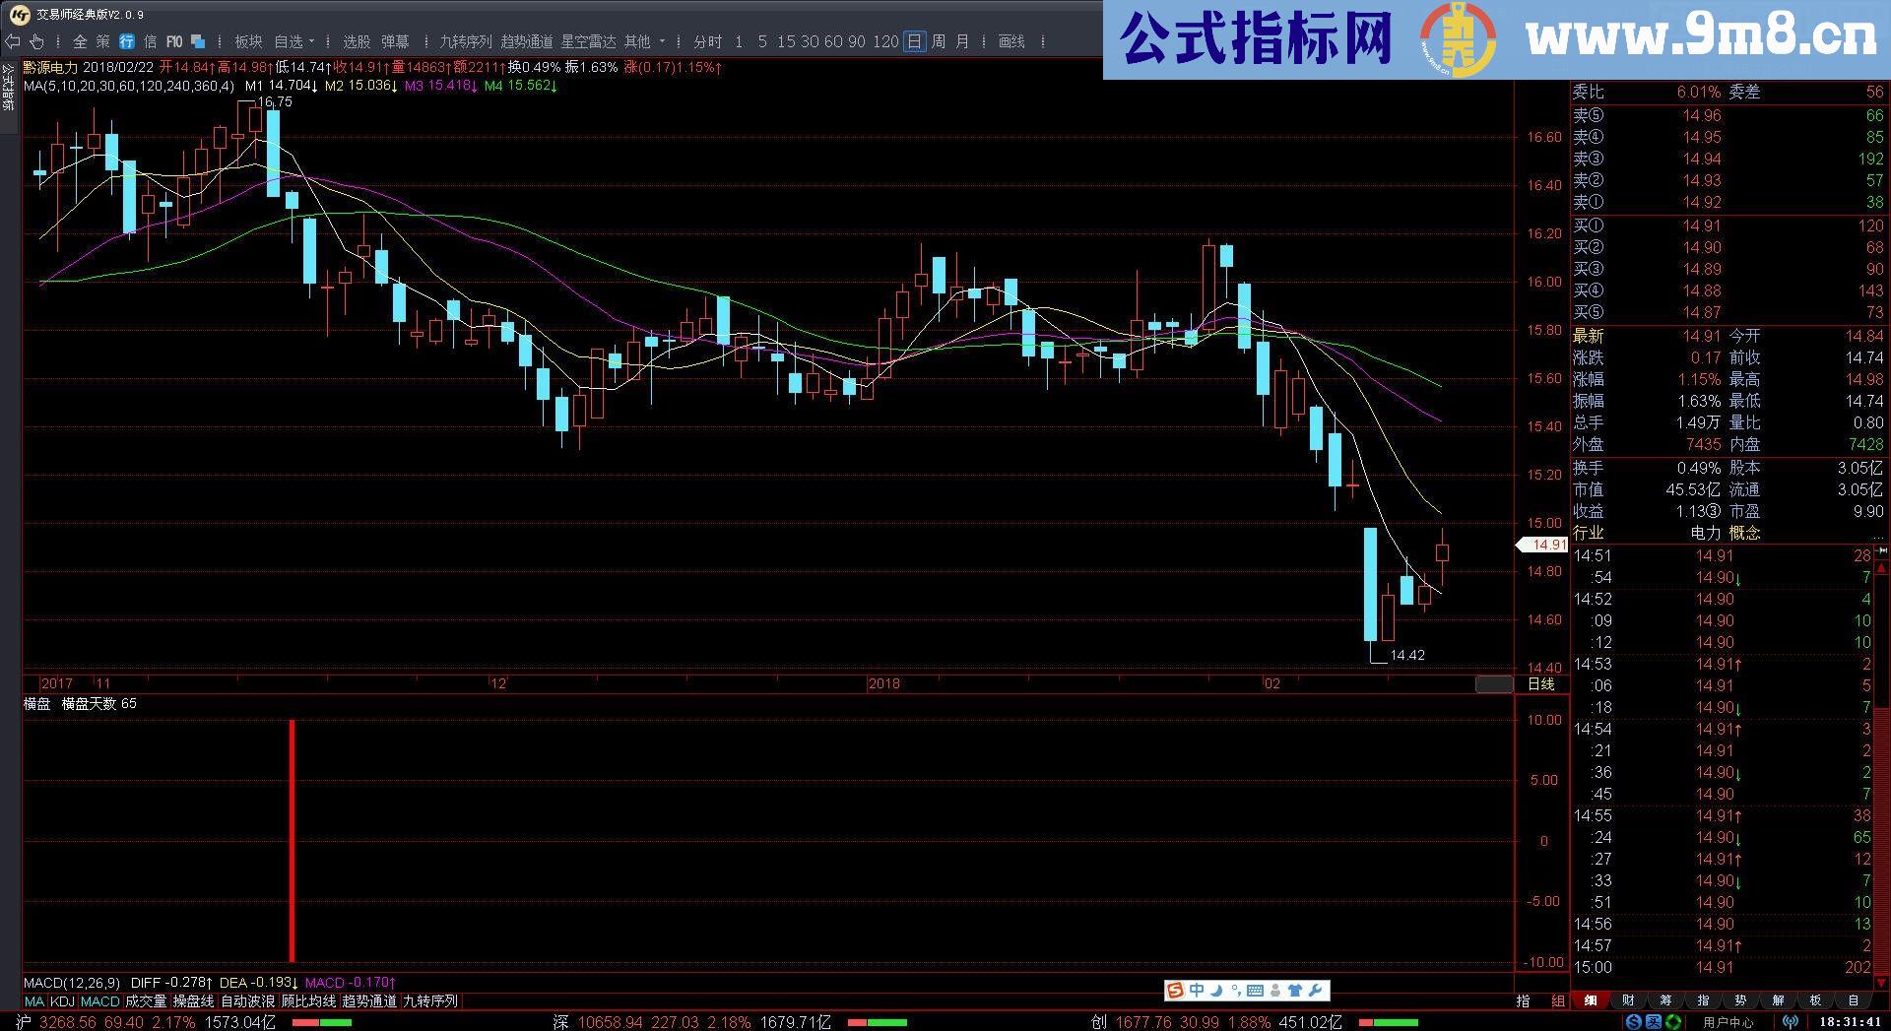Image resolution: width=1891 pixels, height=1031 pixels.
Task: Expand the 概念 concept ellipsis in info panel
Action: point(1877,533)
